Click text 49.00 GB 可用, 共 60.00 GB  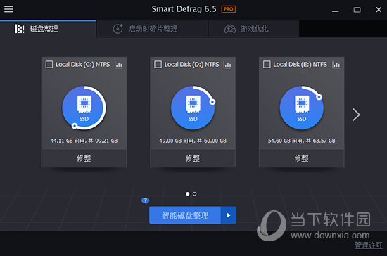tap(193, 141)
